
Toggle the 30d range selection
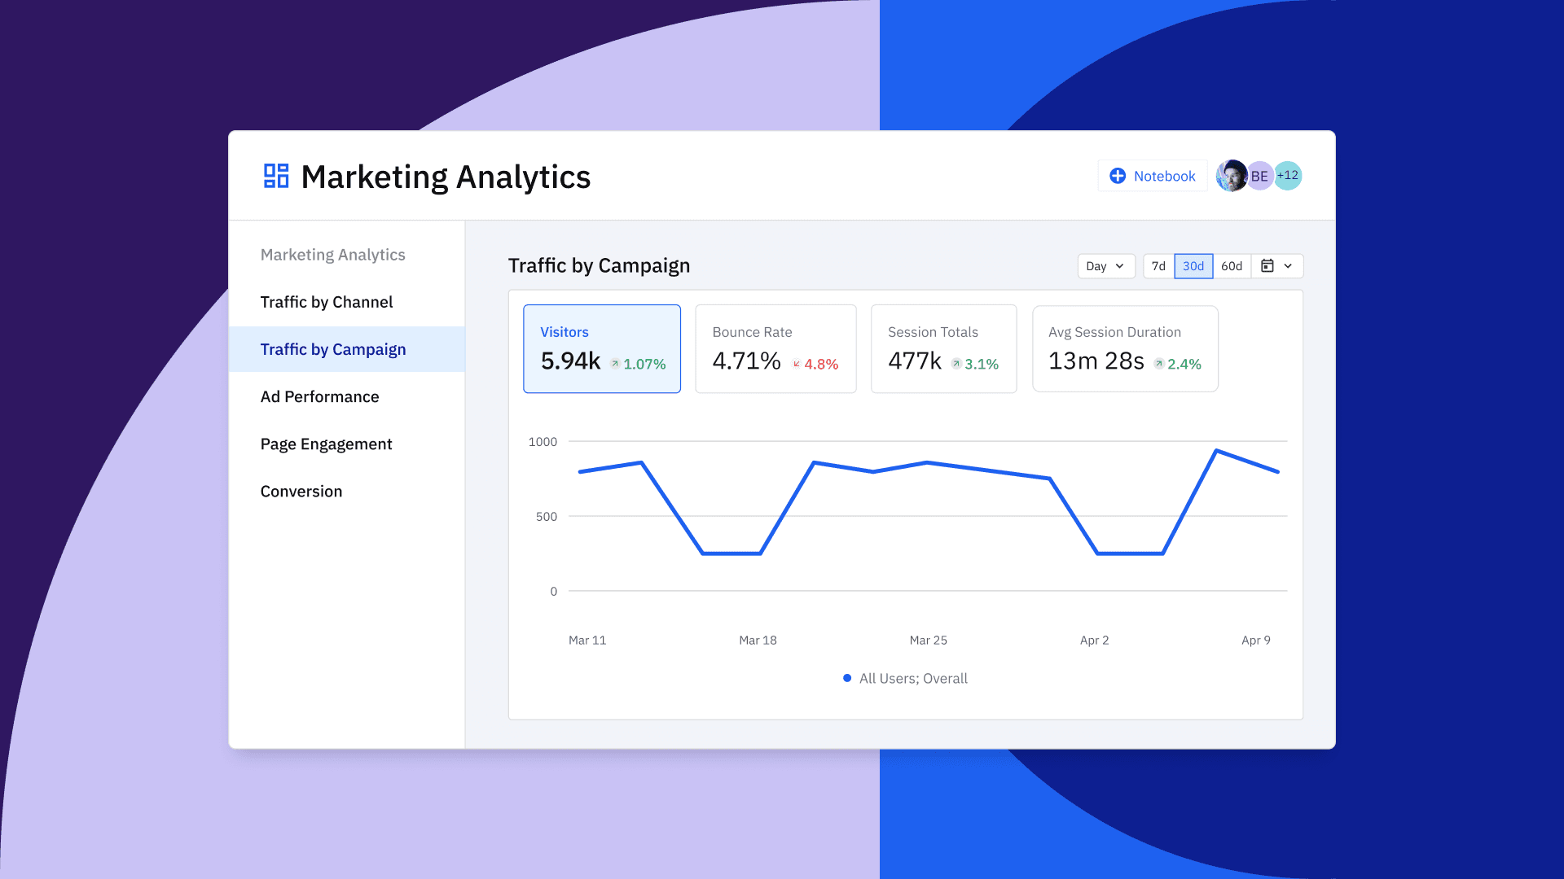pos(1193,266)
